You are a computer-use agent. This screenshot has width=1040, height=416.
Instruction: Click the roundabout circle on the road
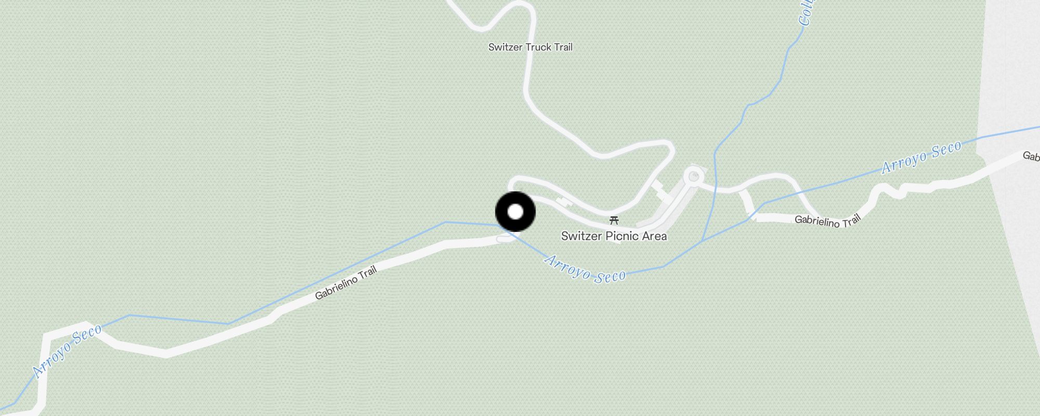pos(694,177)
